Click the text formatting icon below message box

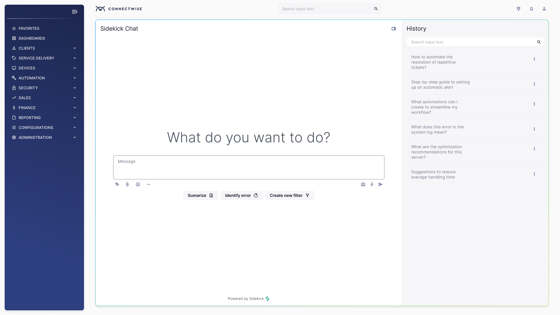[x=117, y=184]
